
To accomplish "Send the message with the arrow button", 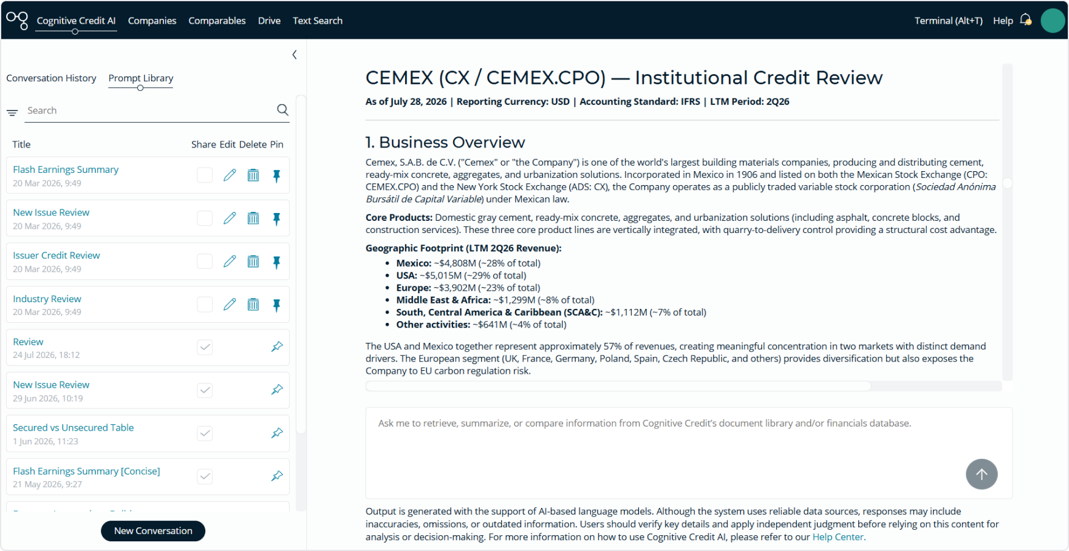I will point(982,474).
